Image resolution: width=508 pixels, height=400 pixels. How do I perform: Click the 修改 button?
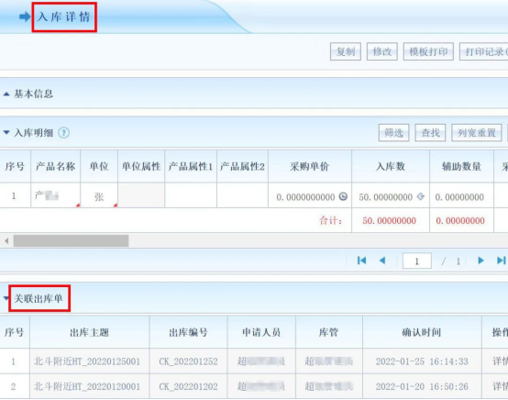pos(382,51)
